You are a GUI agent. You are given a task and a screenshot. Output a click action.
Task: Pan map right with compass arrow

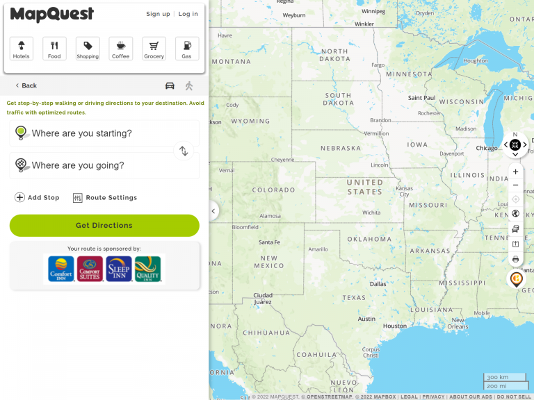[x=525, y=145]
